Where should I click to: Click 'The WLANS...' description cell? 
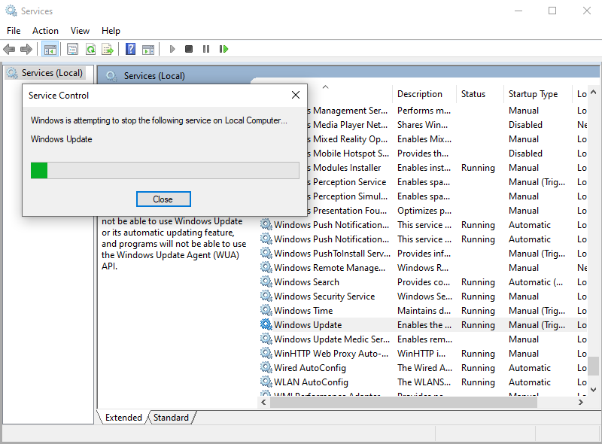click(x=424, y=382)
